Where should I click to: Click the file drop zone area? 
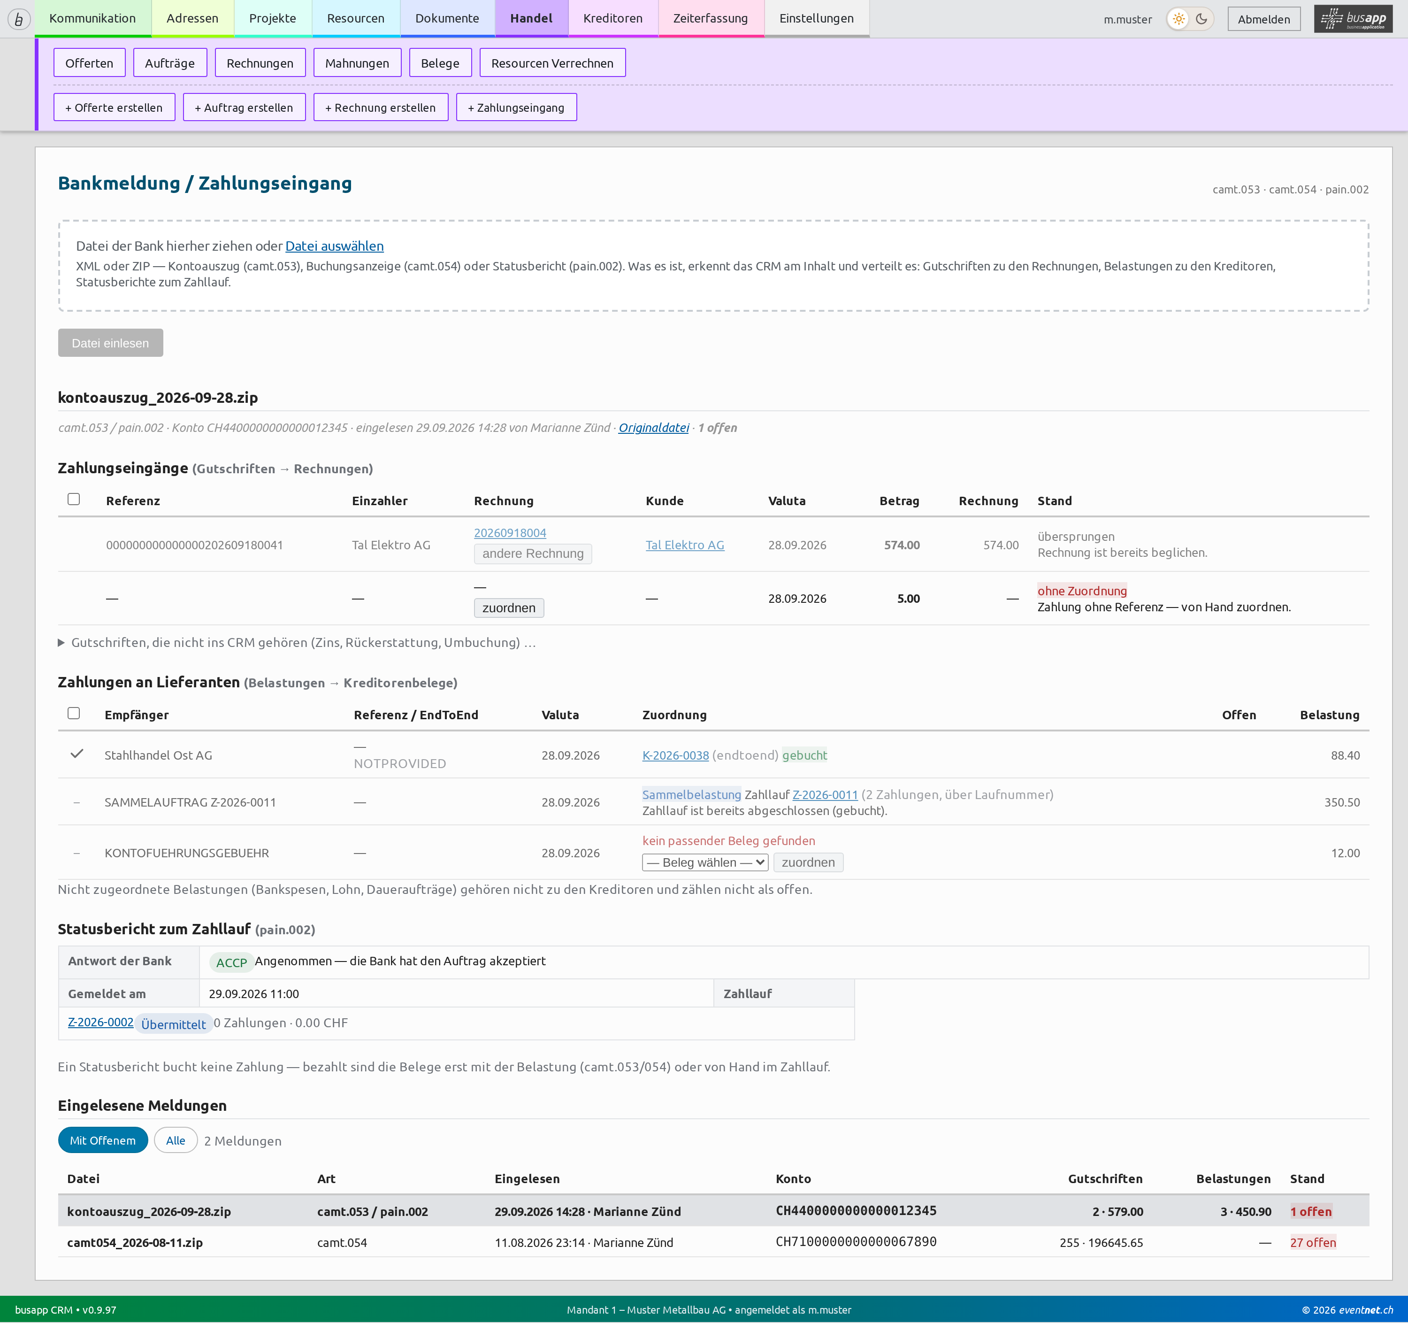[713, 266]
